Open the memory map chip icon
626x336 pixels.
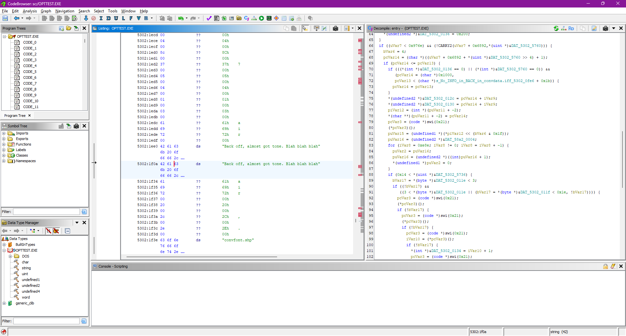269,18
